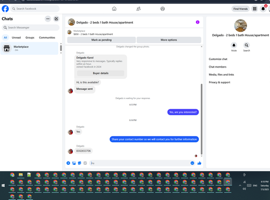The image size is (270, 200).
Task: Select the Unread filter tab
Action: coord(16,37)
